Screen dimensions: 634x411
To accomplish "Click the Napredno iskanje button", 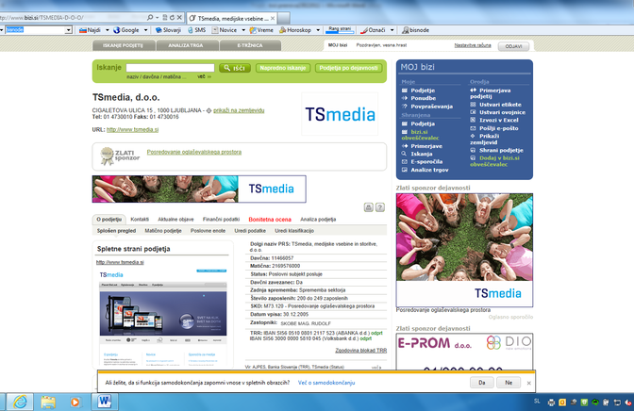I will [283, 68].
